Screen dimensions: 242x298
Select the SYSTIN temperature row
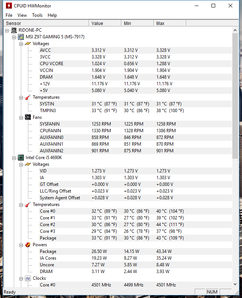point(136,104)
